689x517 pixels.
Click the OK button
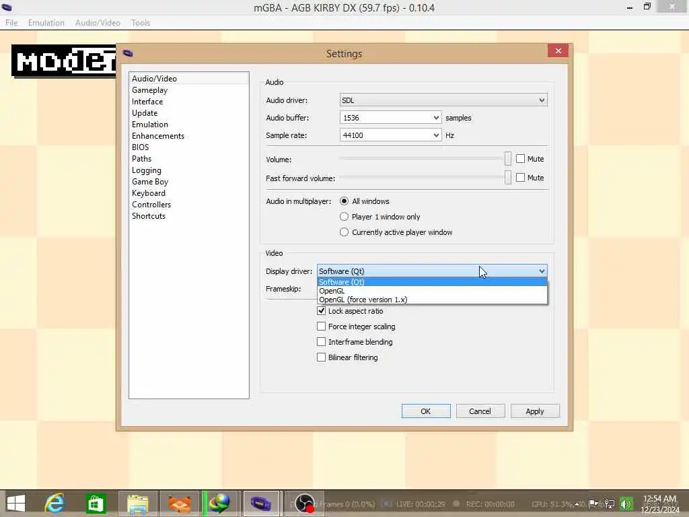[426, 411]
